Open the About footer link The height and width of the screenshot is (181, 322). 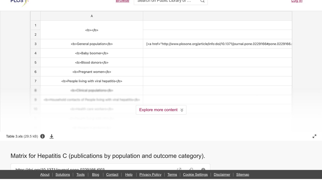point(45,174)
